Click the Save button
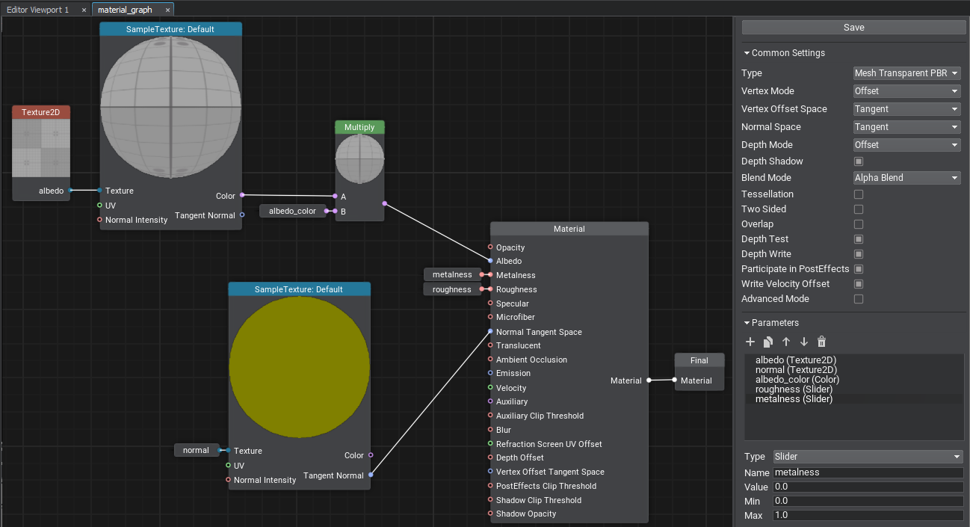970x527 pixels. (853, 28)
